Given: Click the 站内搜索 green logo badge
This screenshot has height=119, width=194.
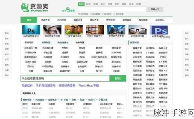Looking at the screenshot, I should coord(68,10).
